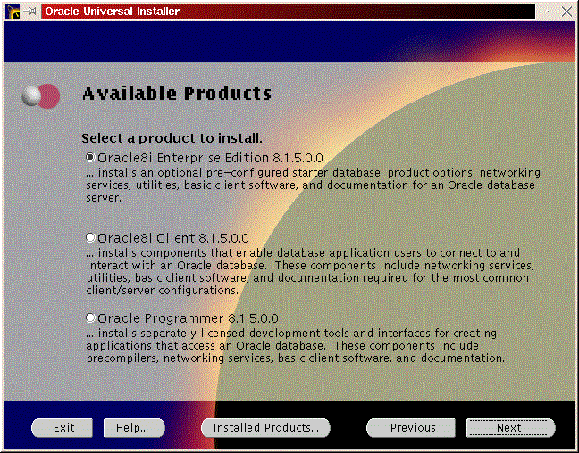
Task: Click the 'Select a product to install.' text
Action: [172, 138]
